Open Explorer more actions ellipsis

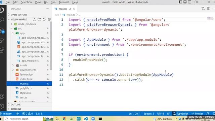(47, 9)
